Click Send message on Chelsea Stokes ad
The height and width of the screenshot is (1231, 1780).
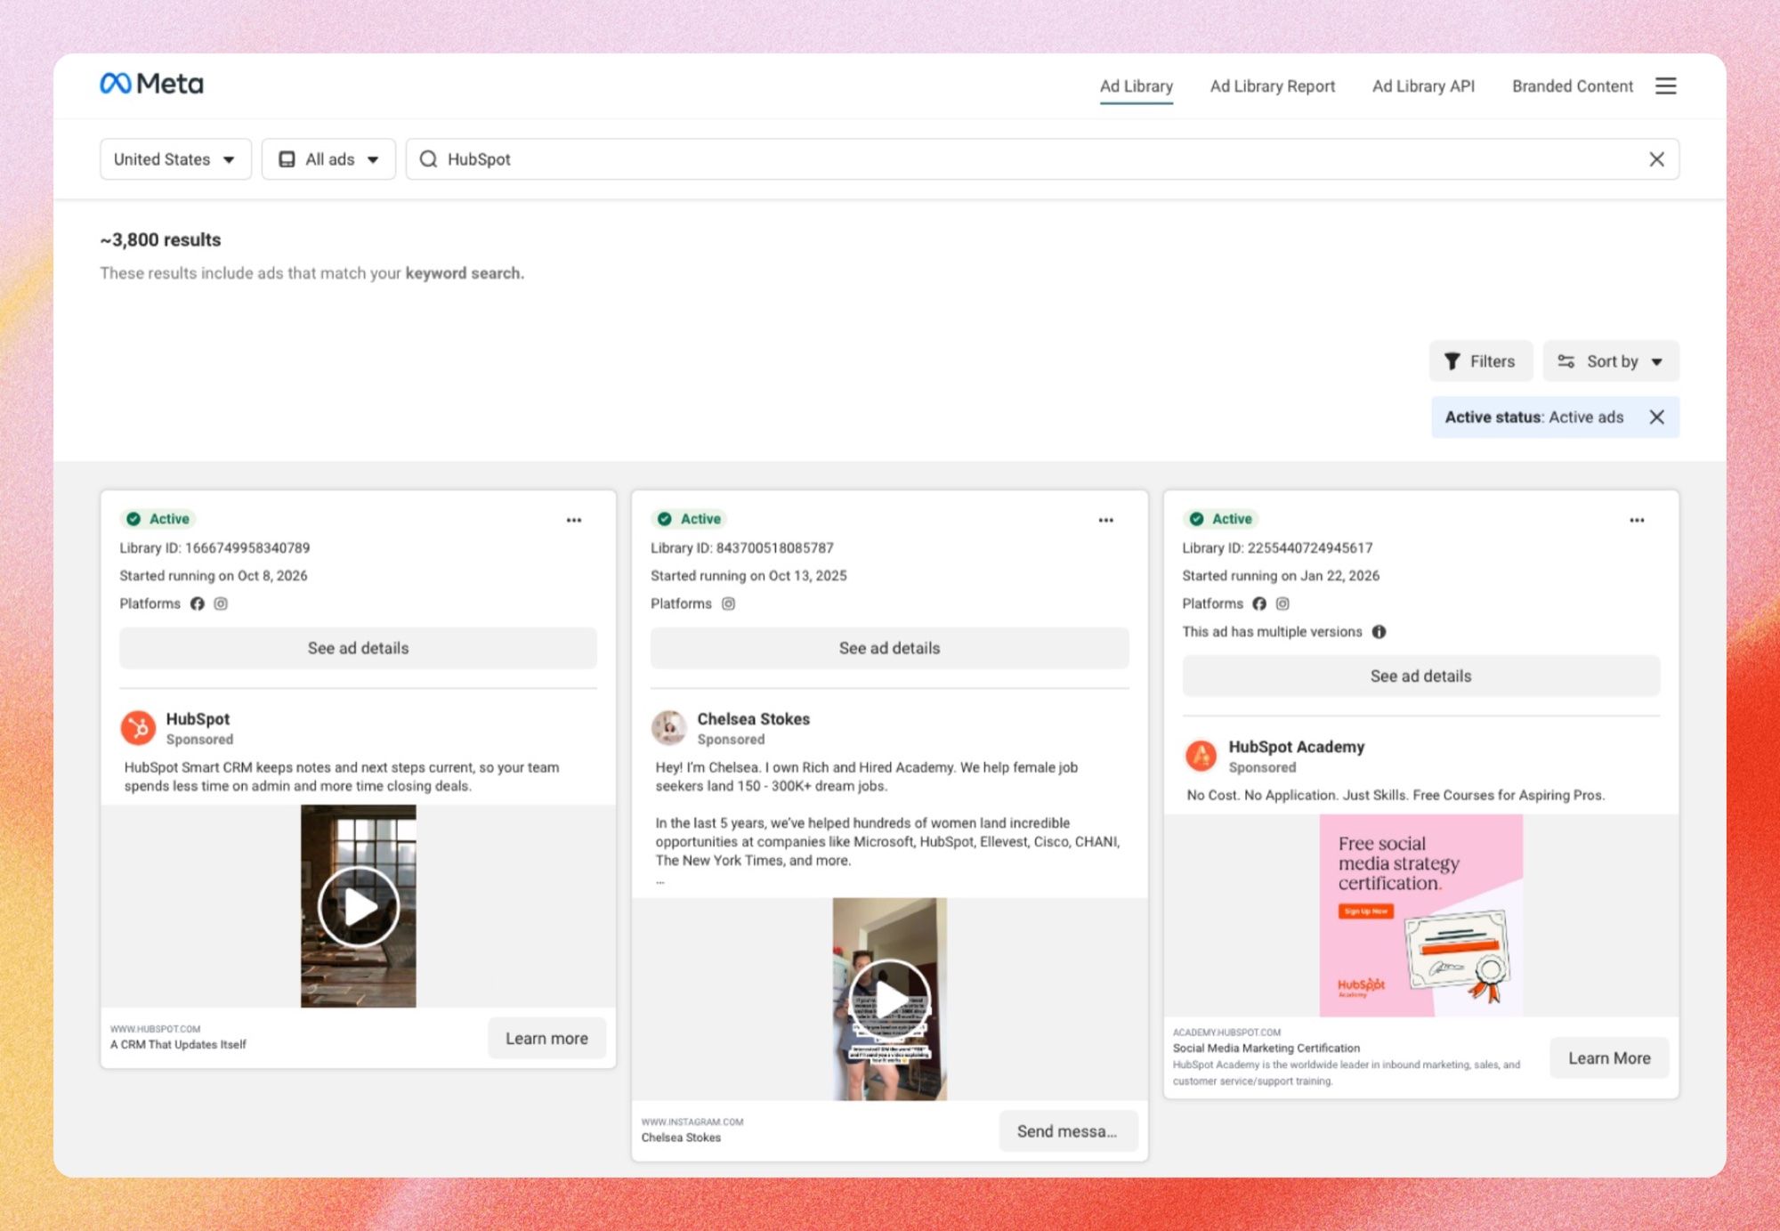[1067, 1130]
